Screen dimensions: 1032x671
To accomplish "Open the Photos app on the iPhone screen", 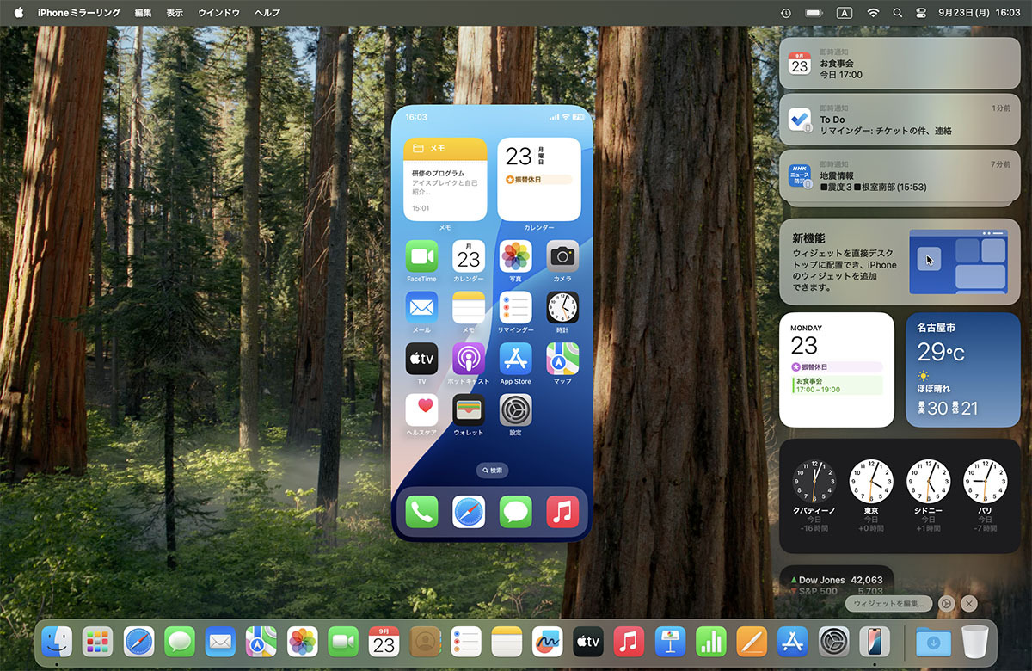I will 516,256.
